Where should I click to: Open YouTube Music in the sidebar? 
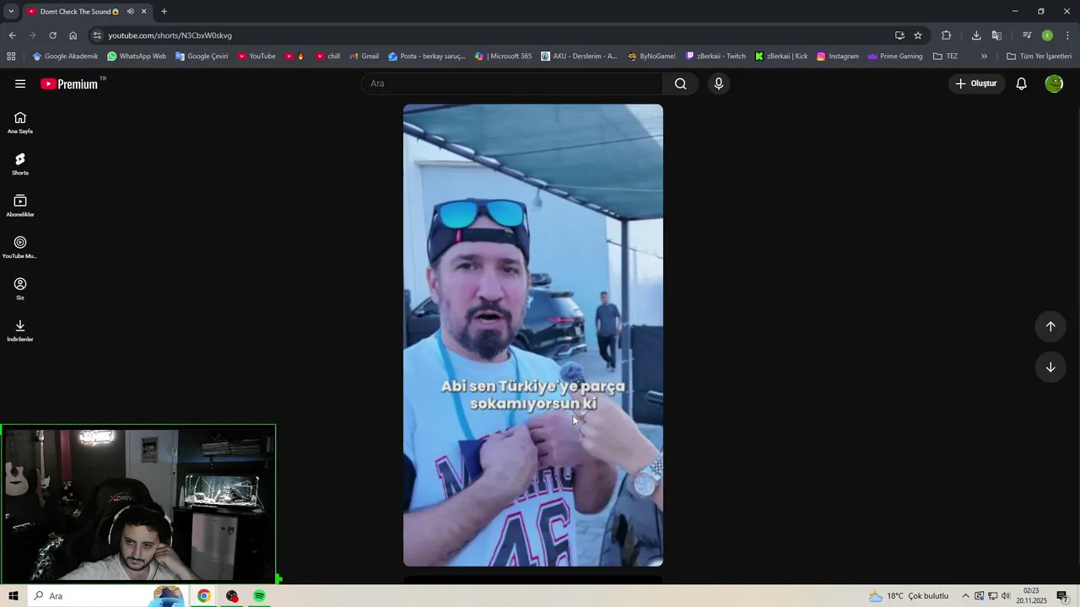[20, 247]
